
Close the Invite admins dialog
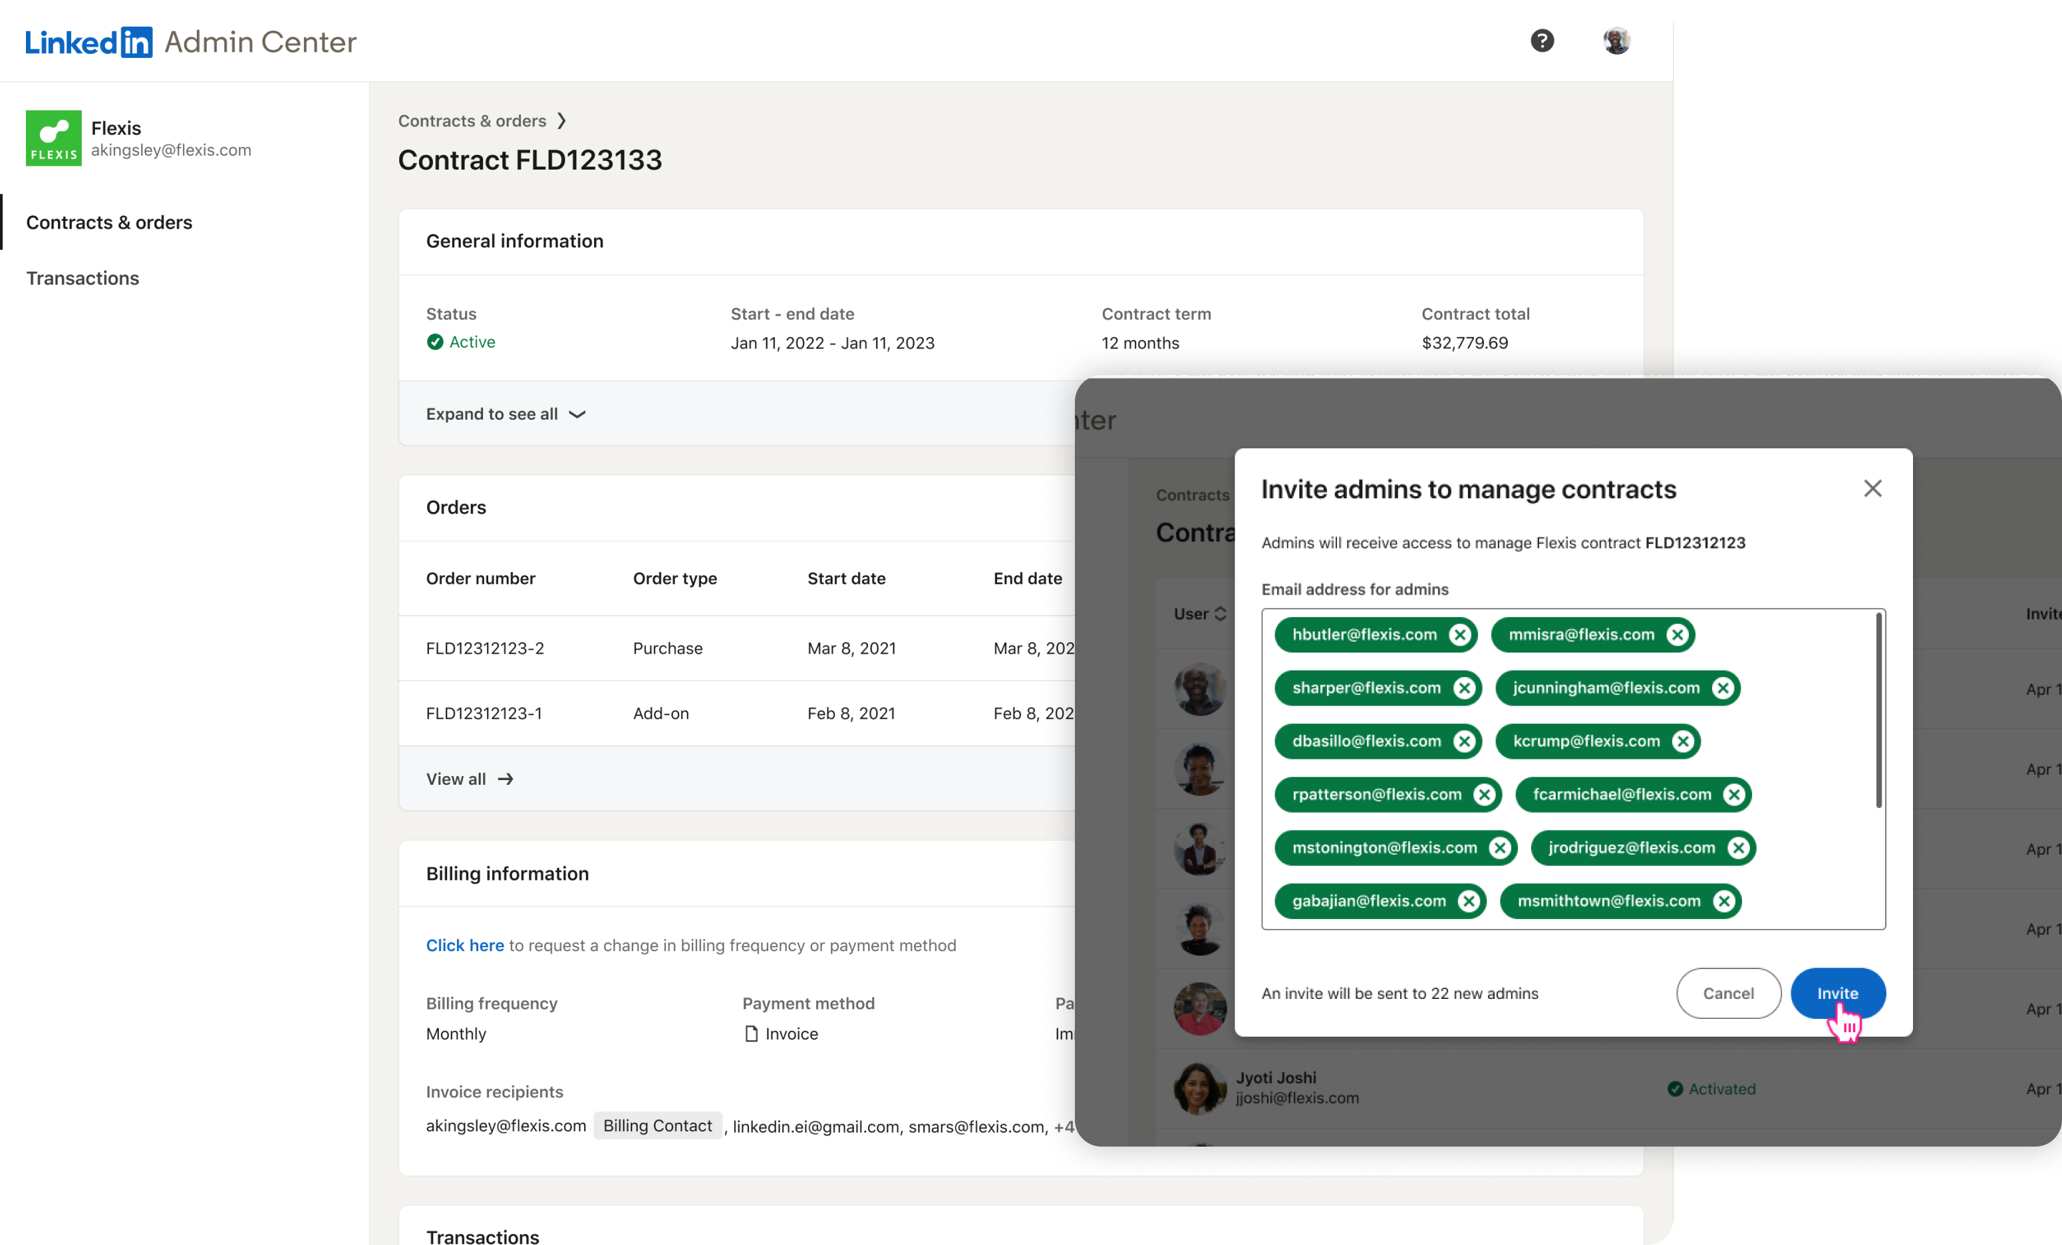[1872, 489]
